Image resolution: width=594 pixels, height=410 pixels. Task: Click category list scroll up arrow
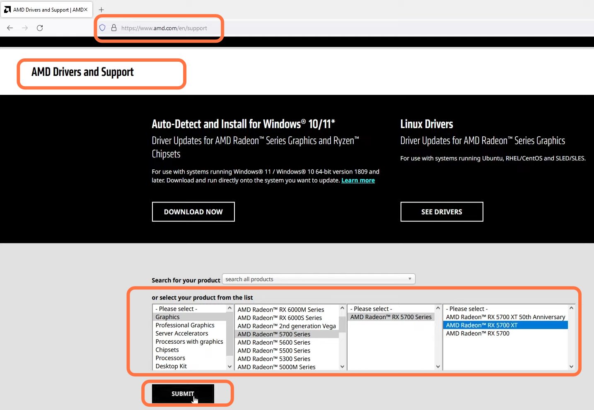pyautogui.click(x=229, y=308)
